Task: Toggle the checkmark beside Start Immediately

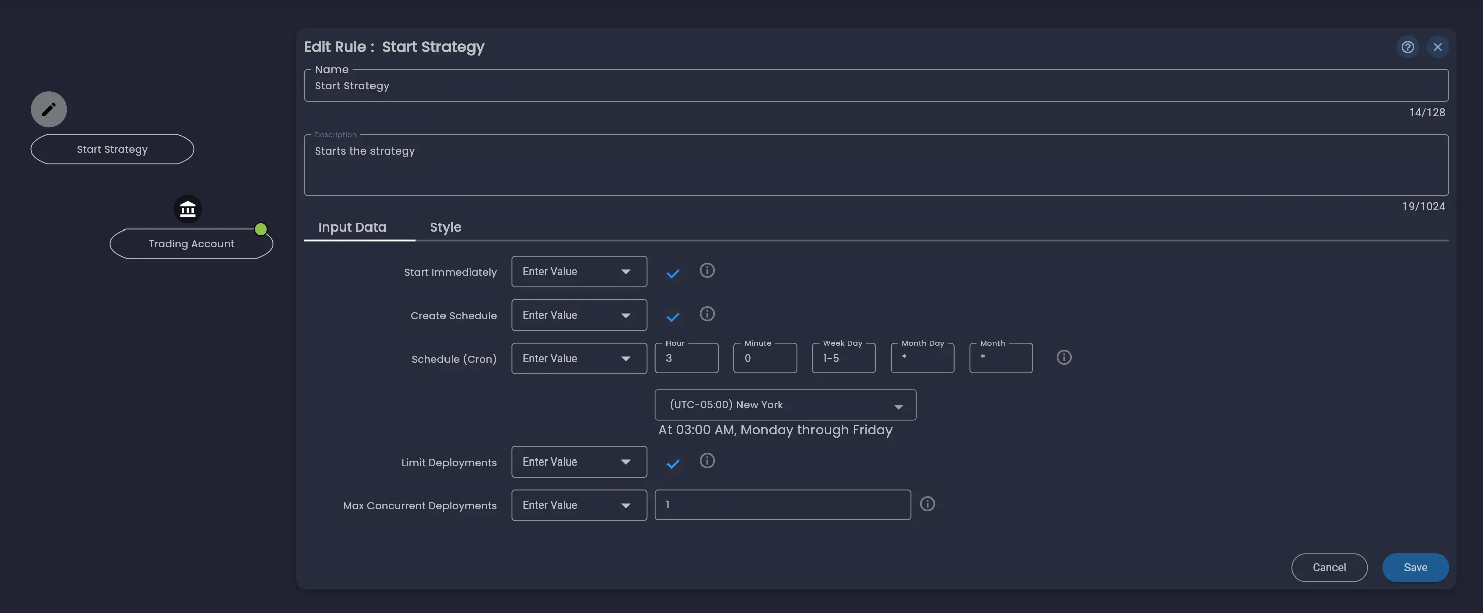Action: [x=673, y=274]
